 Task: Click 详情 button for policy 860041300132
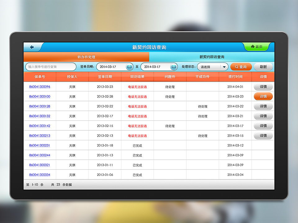263,116
